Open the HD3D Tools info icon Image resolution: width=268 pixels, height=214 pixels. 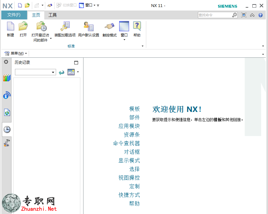[x=7, y=95]
